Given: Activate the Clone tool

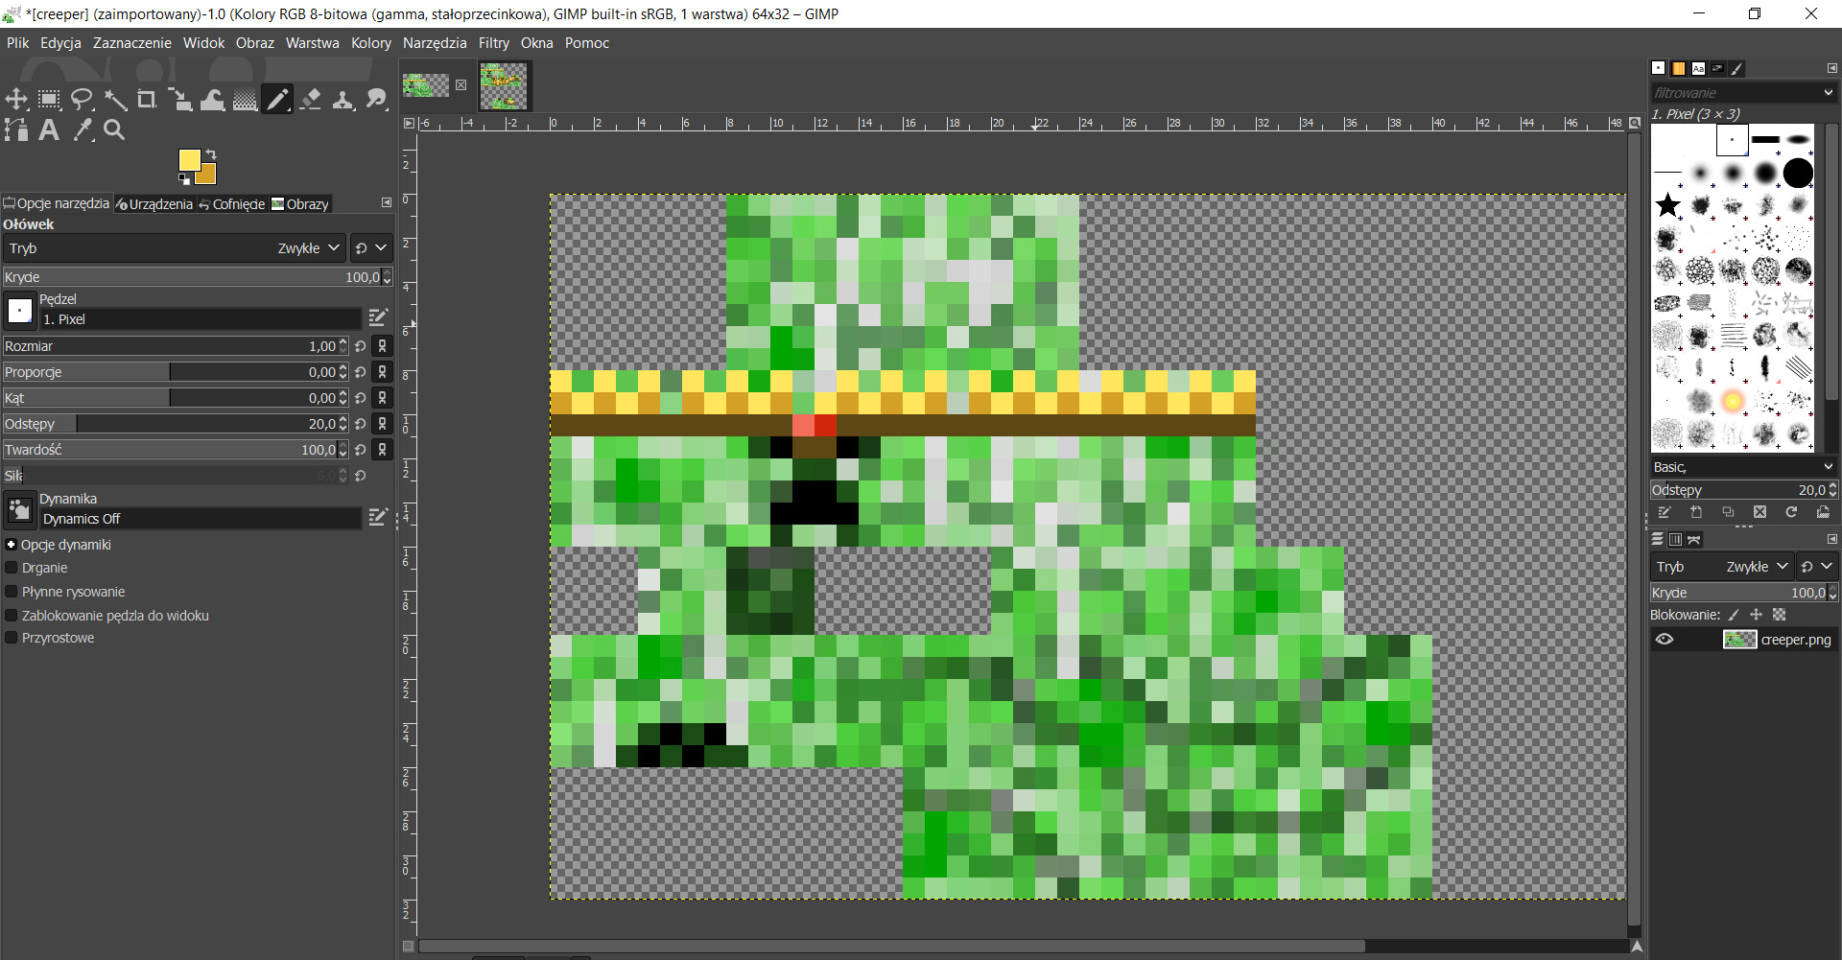Looking at the screenshot, I should point(343,99).
